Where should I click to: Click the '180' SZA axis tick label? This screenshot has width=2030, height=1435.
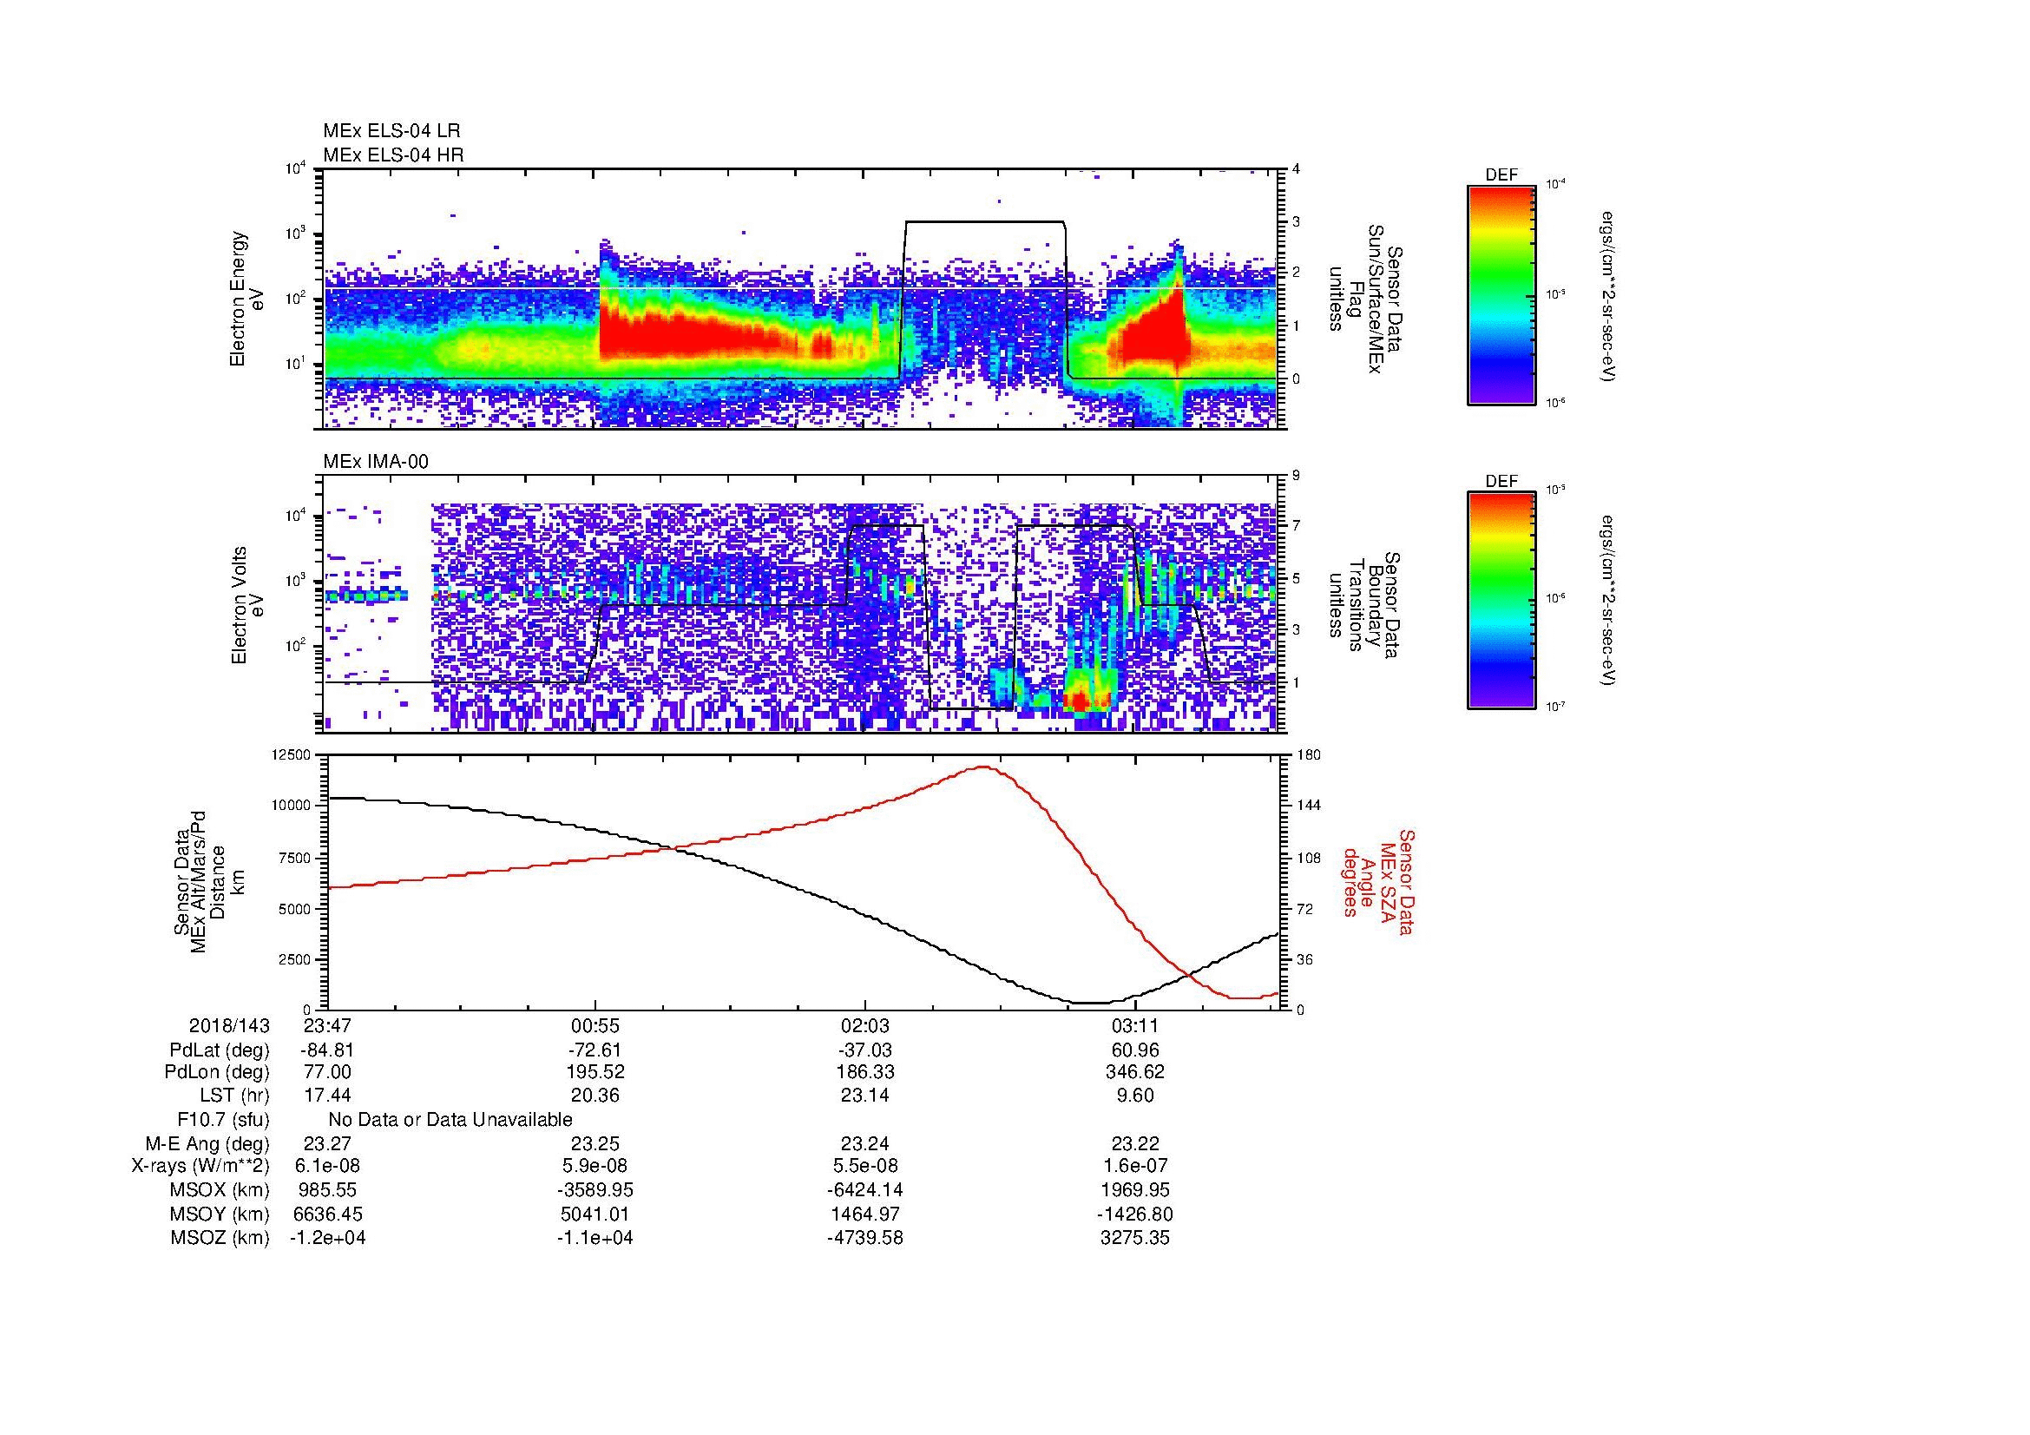(1308, 754)
